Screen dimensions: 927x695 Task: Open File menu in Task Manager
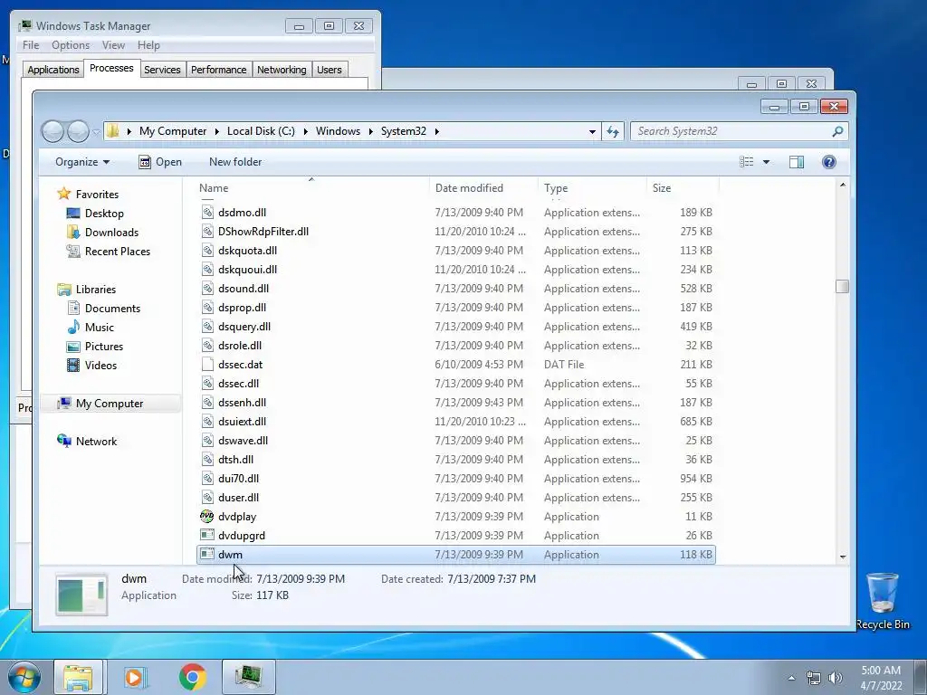31,45
